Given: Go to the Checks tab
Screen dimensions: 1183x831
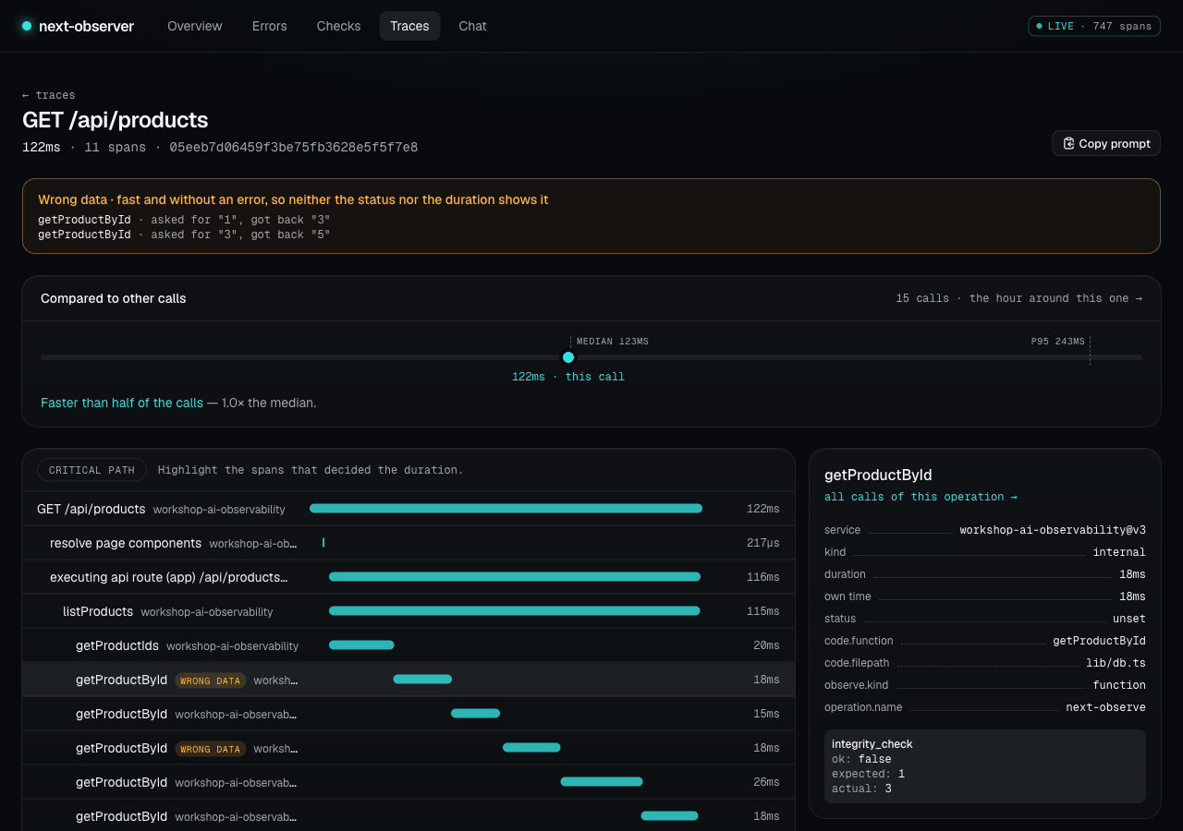Looking at the screenshot, I should (338, 26).
